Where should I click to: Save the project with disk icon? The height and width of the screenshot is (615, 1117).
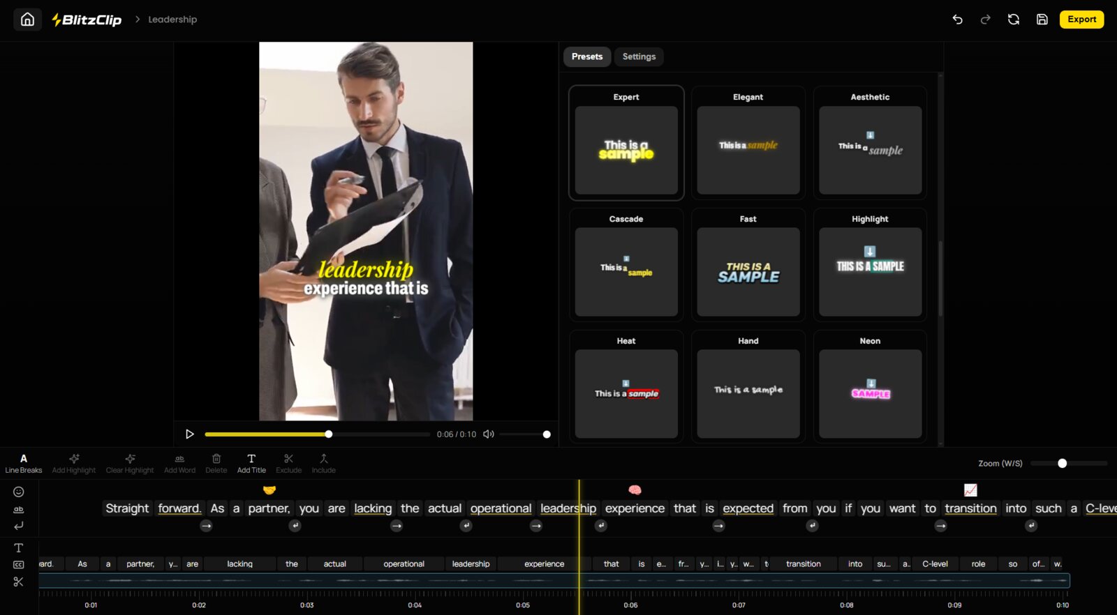point(1042,20)
